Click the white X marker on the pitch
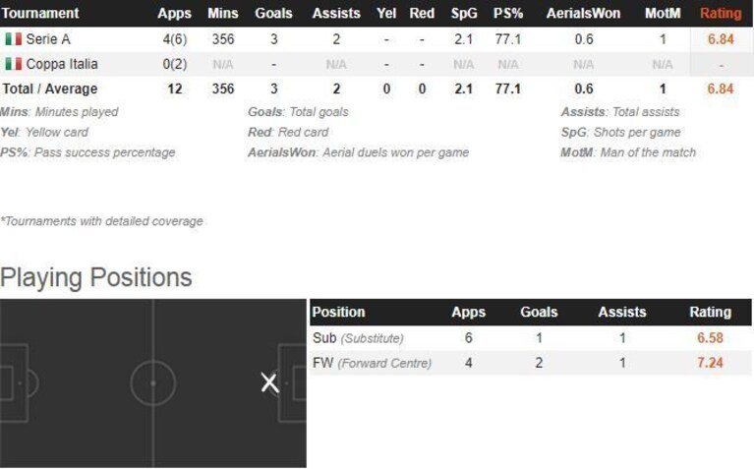This screenshot has height=469, width=754. tap(269, 382)
